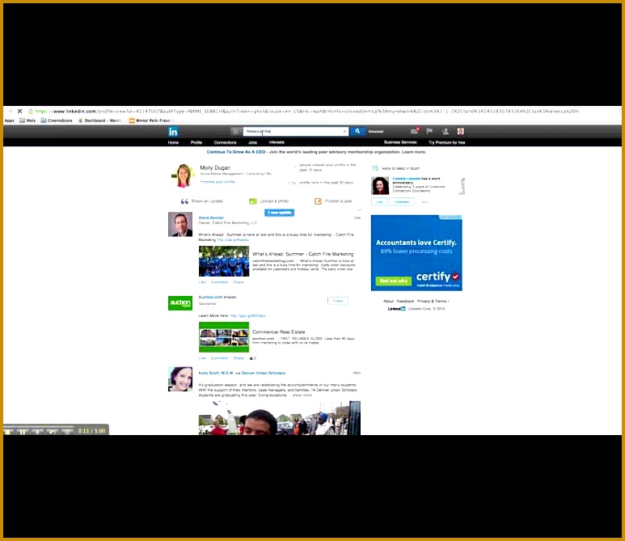Expand Kelly Scott post with show more
This screenshot has width=625, height=541.
coord(302,395)
